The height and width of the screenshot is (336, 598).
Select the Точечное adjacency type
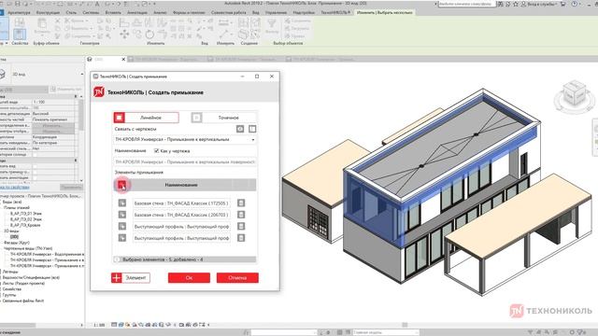pyautogui.click(x=223, y=118)
